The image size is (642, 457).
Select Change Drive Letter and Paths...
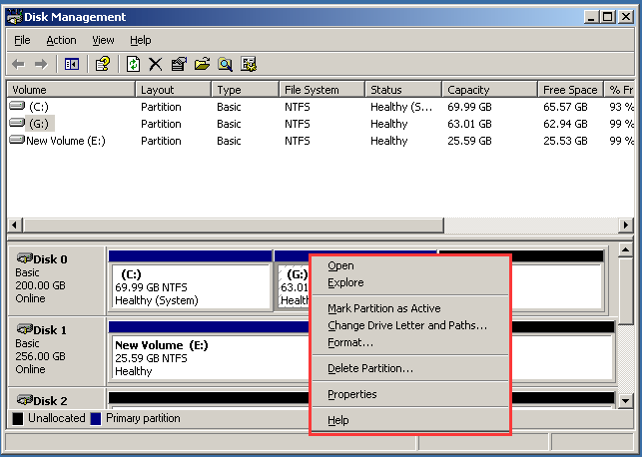click(x=407, y=325)
